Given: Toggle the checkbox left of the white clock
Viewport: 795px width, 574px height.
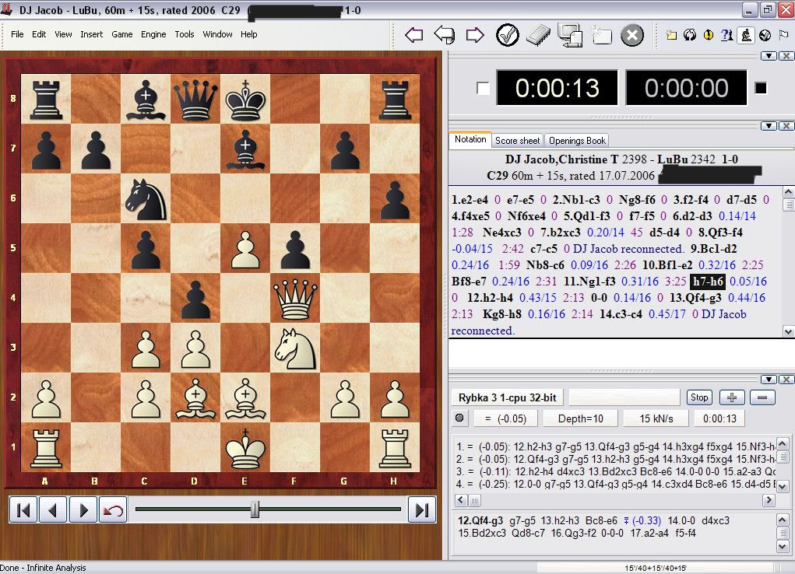Looking at the screenshot, I should click(483, 88).
